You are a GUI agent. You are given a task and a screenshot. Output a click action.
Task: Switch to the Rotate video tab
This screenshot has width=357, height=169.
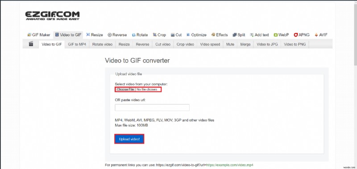coord(103,44)
